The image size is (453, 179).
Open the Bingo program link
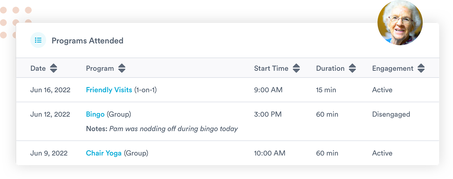pyautogui.click(x=95, y=114)
